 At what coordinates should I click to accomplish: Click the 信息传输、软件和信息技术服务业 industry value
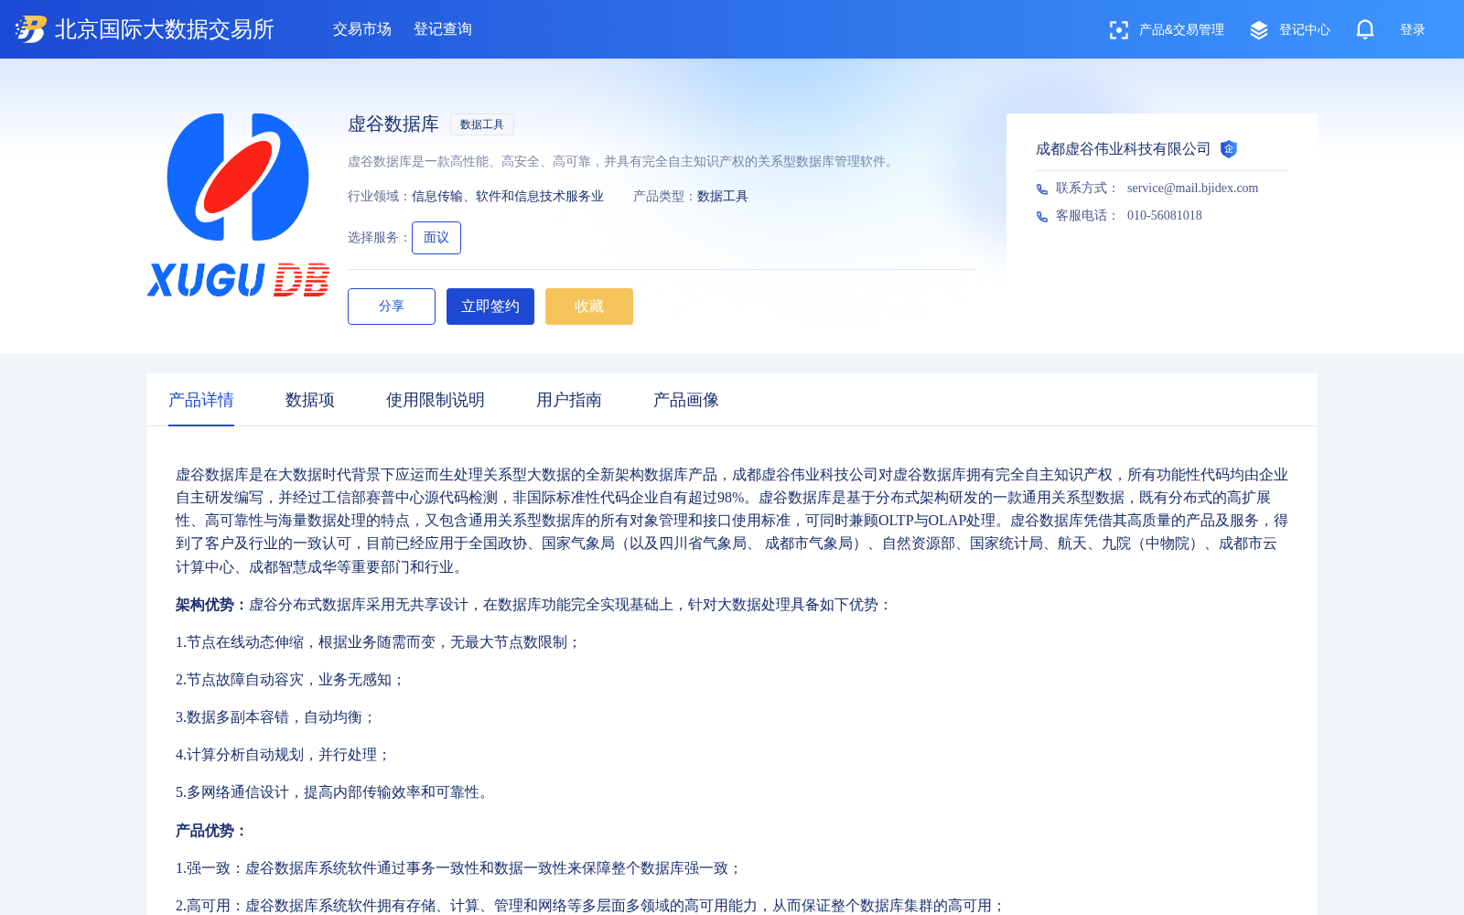508,197
